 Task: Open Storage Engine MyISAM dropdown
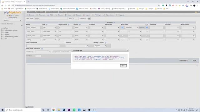pos(100,46)
